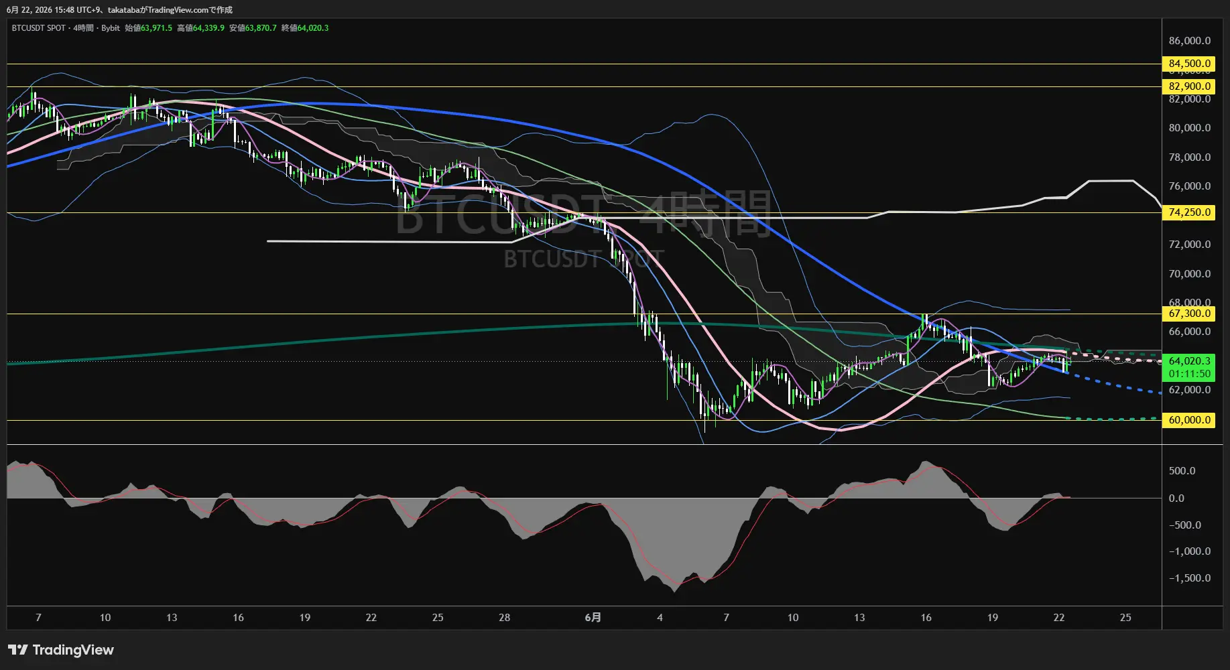The width and height of the screenshot is (1230, 670).
Task: Click date 4 after 6月 label
Action: pyautogui.click(x=660, y=618)
